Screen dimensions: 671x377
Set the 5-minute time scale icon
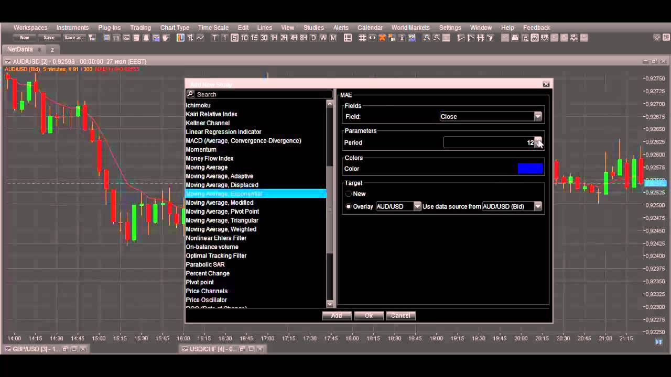pos(234,38)
